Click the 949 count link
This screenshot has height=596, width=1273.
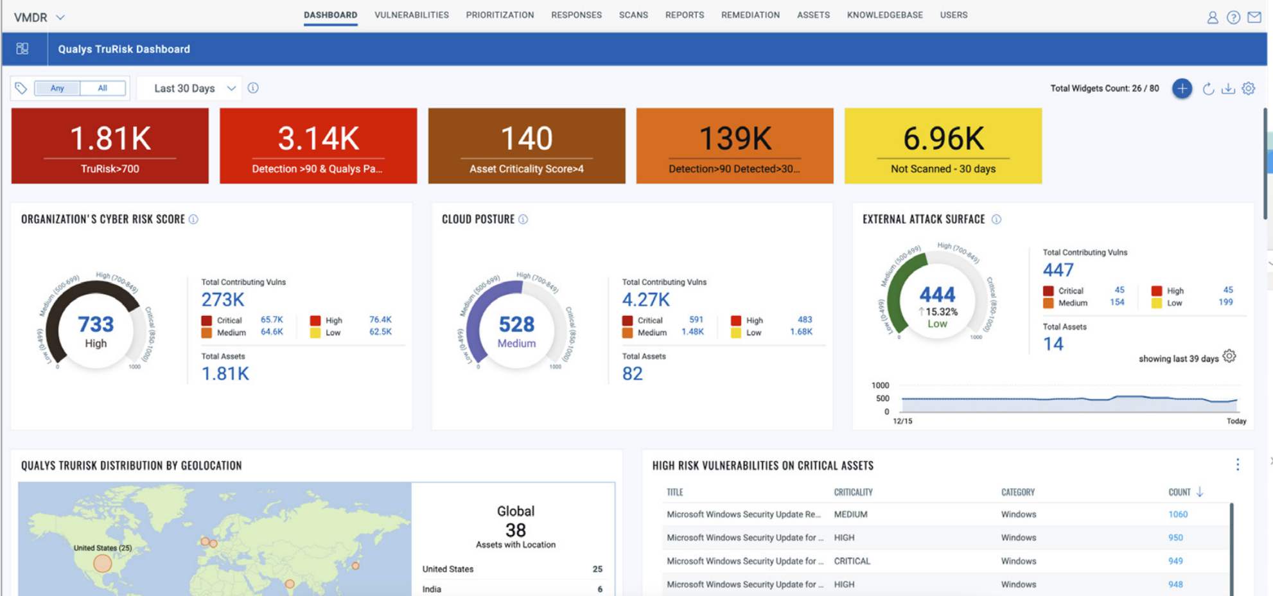(1175, 561)
